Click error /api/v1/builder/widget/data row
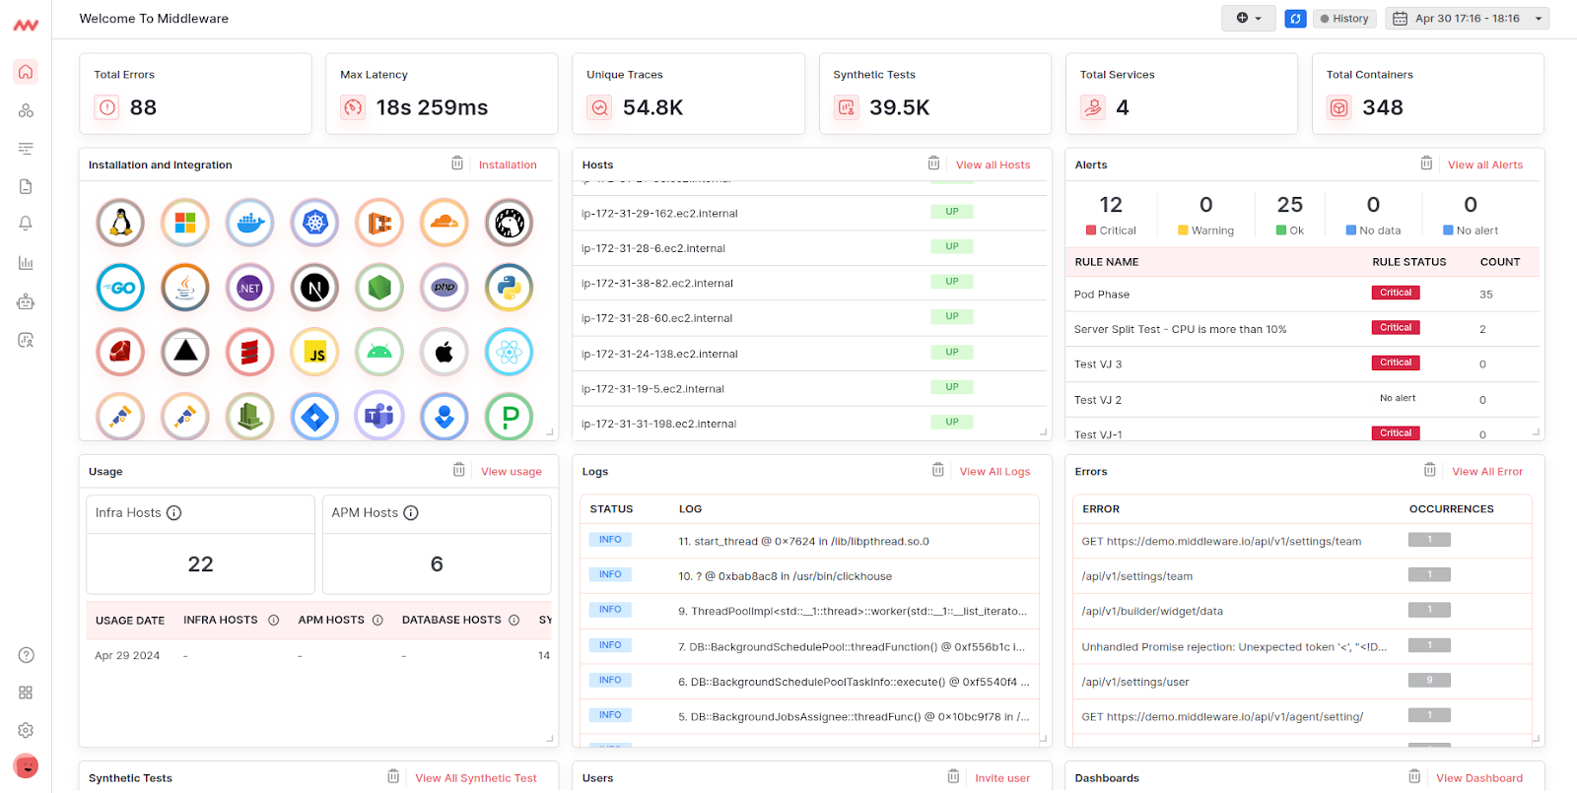 click(1301, 611)
